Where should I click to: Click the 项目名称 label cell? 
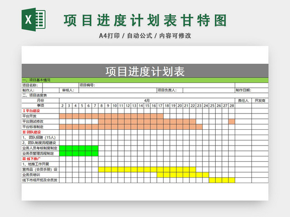pyautogui.click(x=32, y=85)
